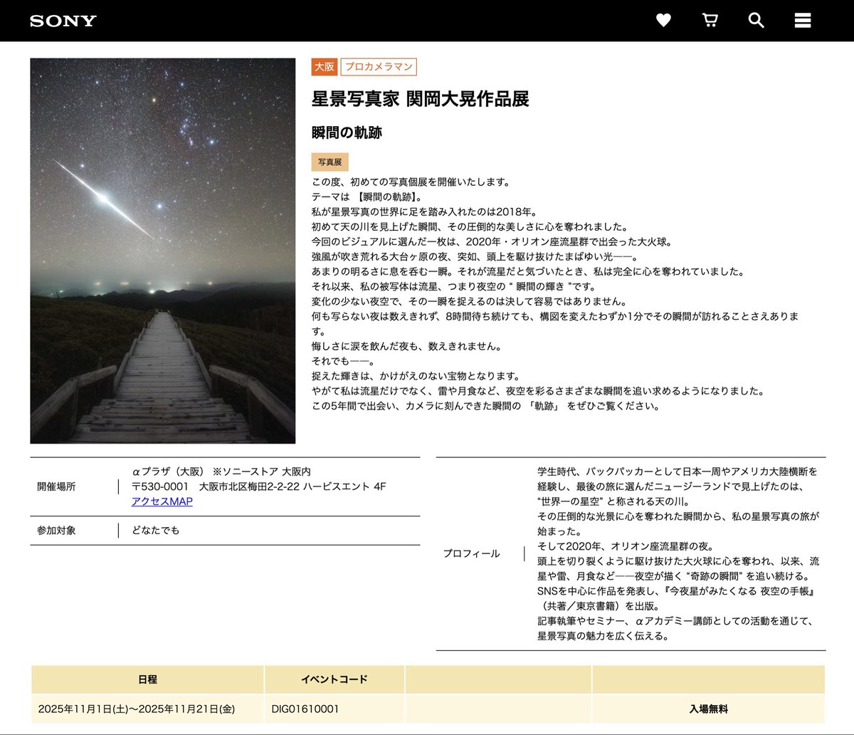Image resolution: width=854 pixels, height=735 pixels.
Task: Open the アクセスMAP link
Action: (x=162, y=501)
